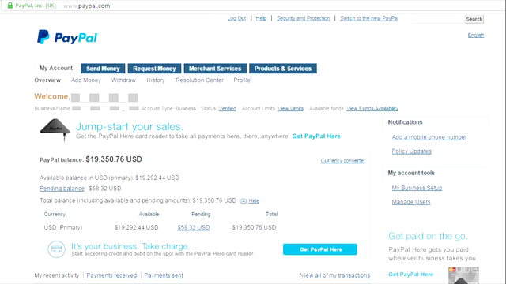The height and width of the screenshot is (284, 506).
Task: Click Get PayPal Here banner link
Action: (x=316, y=136)
